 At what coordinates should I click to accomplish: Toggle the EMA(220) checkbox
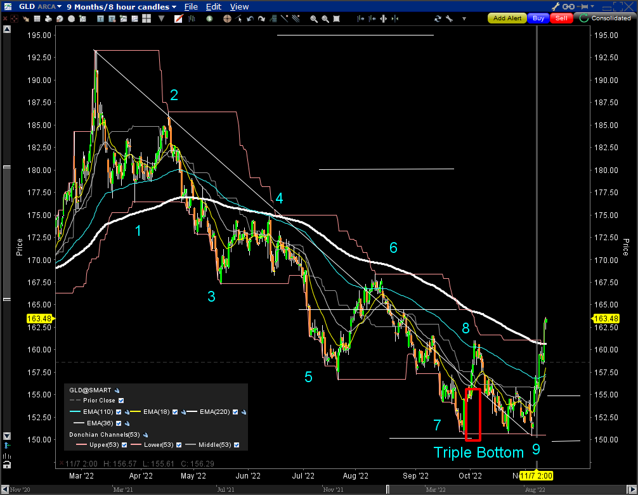coord(235,412)
